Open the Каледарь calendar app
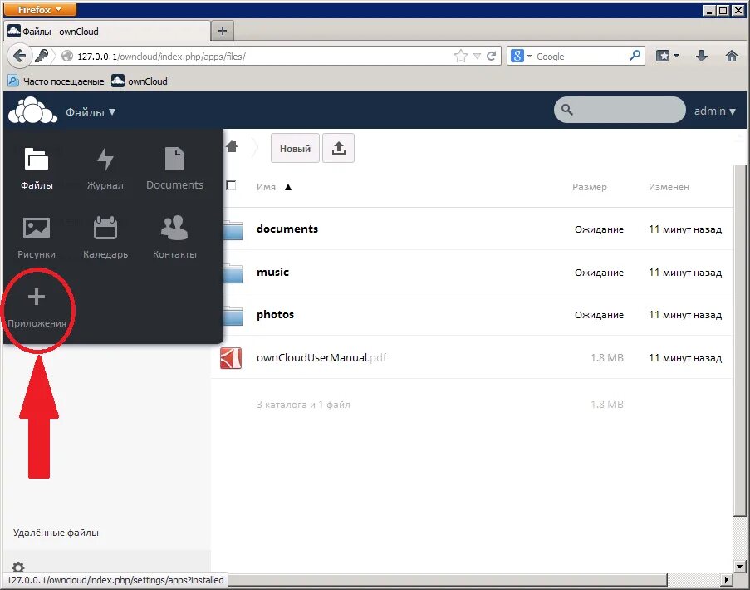750x590 pixels. [x=105, y=237]
